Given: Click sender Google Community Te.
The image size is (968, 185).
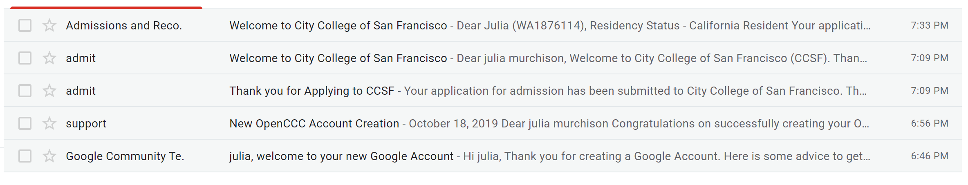Looking at the screenshot, I should 125,156.
